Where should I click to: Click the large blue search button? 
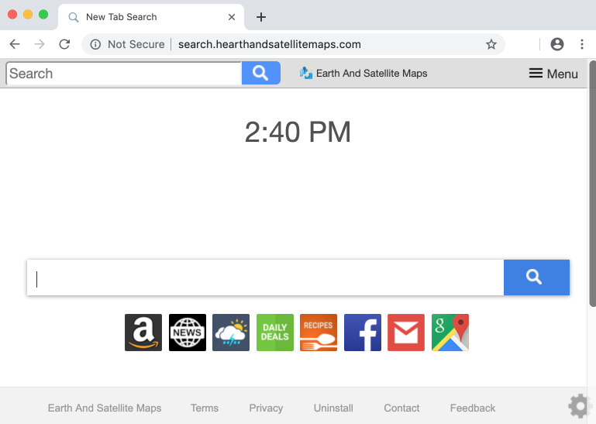(536, 277)
